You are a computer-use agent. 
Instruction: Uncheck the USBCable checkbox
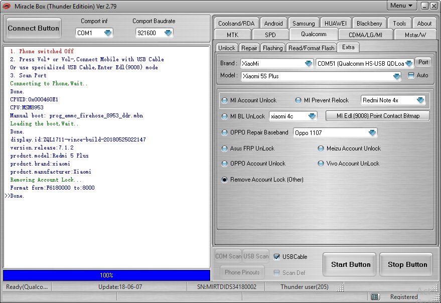click(x=277, y=256)
